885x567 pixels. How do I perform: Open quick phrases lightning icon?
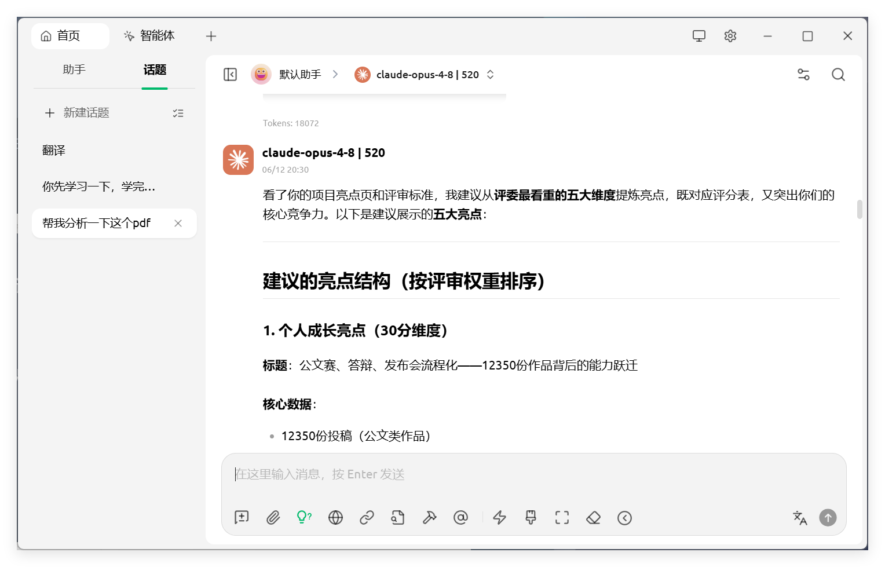click(x=499, y=518)
